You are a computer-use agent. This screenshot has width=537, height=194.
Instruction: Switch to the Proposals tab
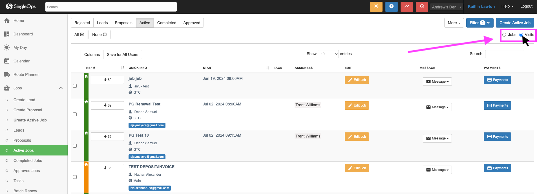123,23
